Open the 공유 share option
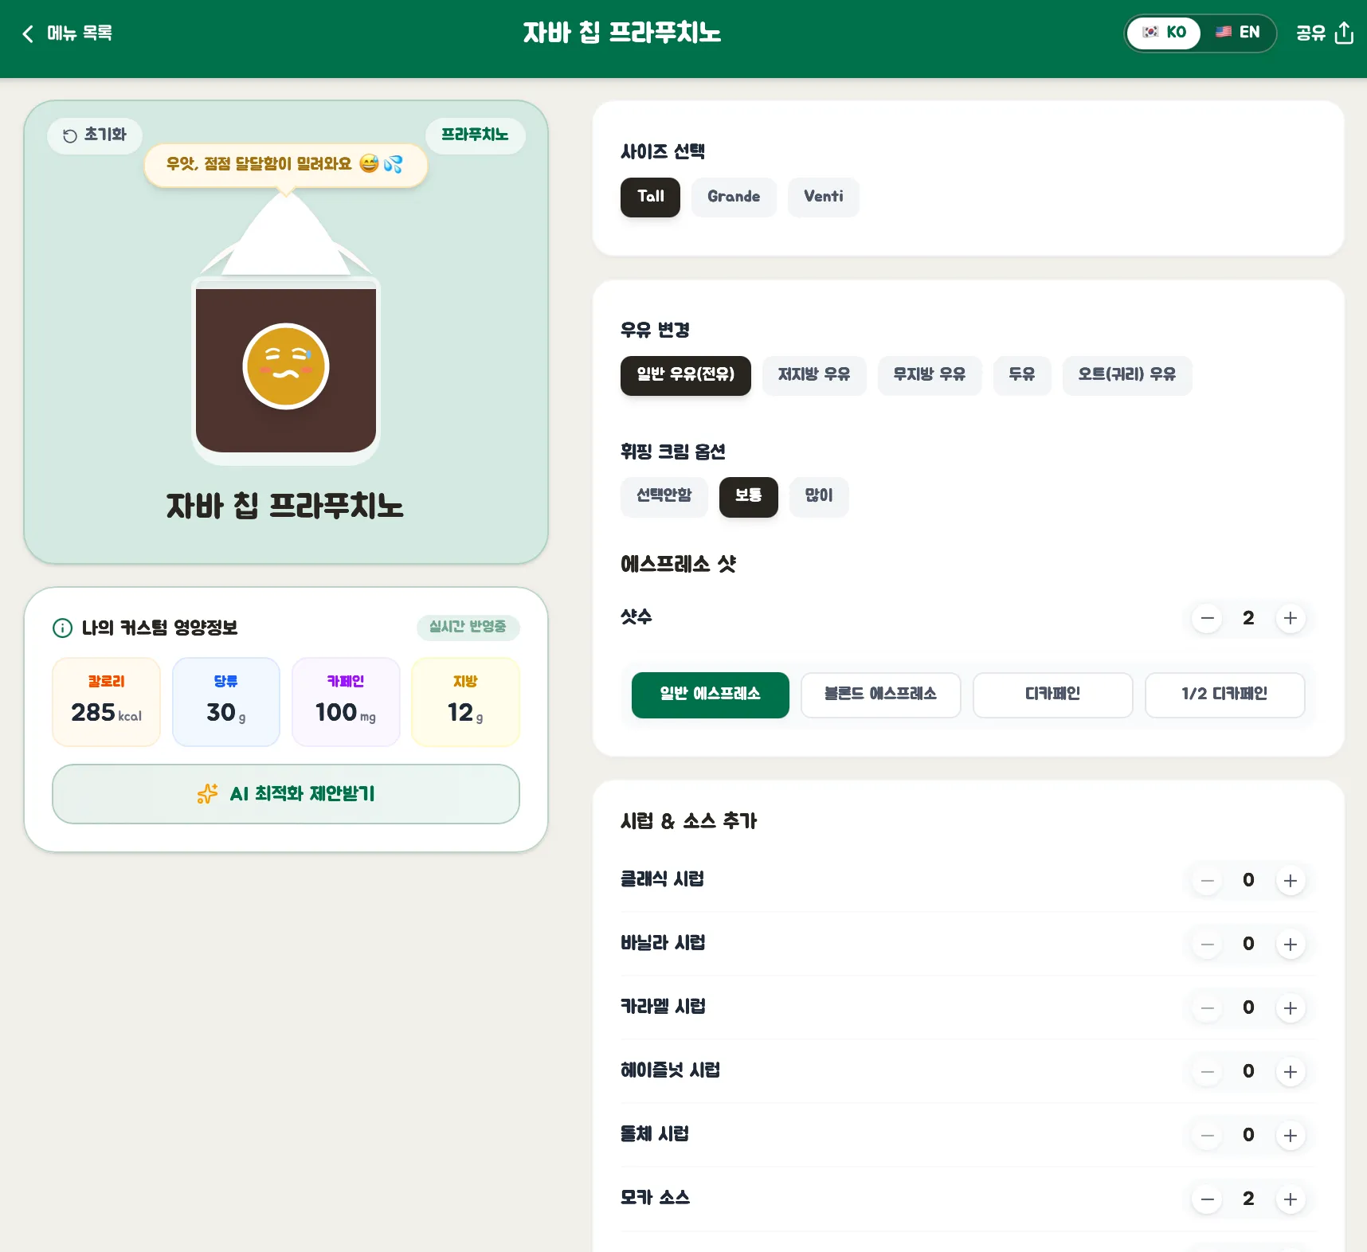This screenshot has height=1252, width=1367. tap(1324, 33)
